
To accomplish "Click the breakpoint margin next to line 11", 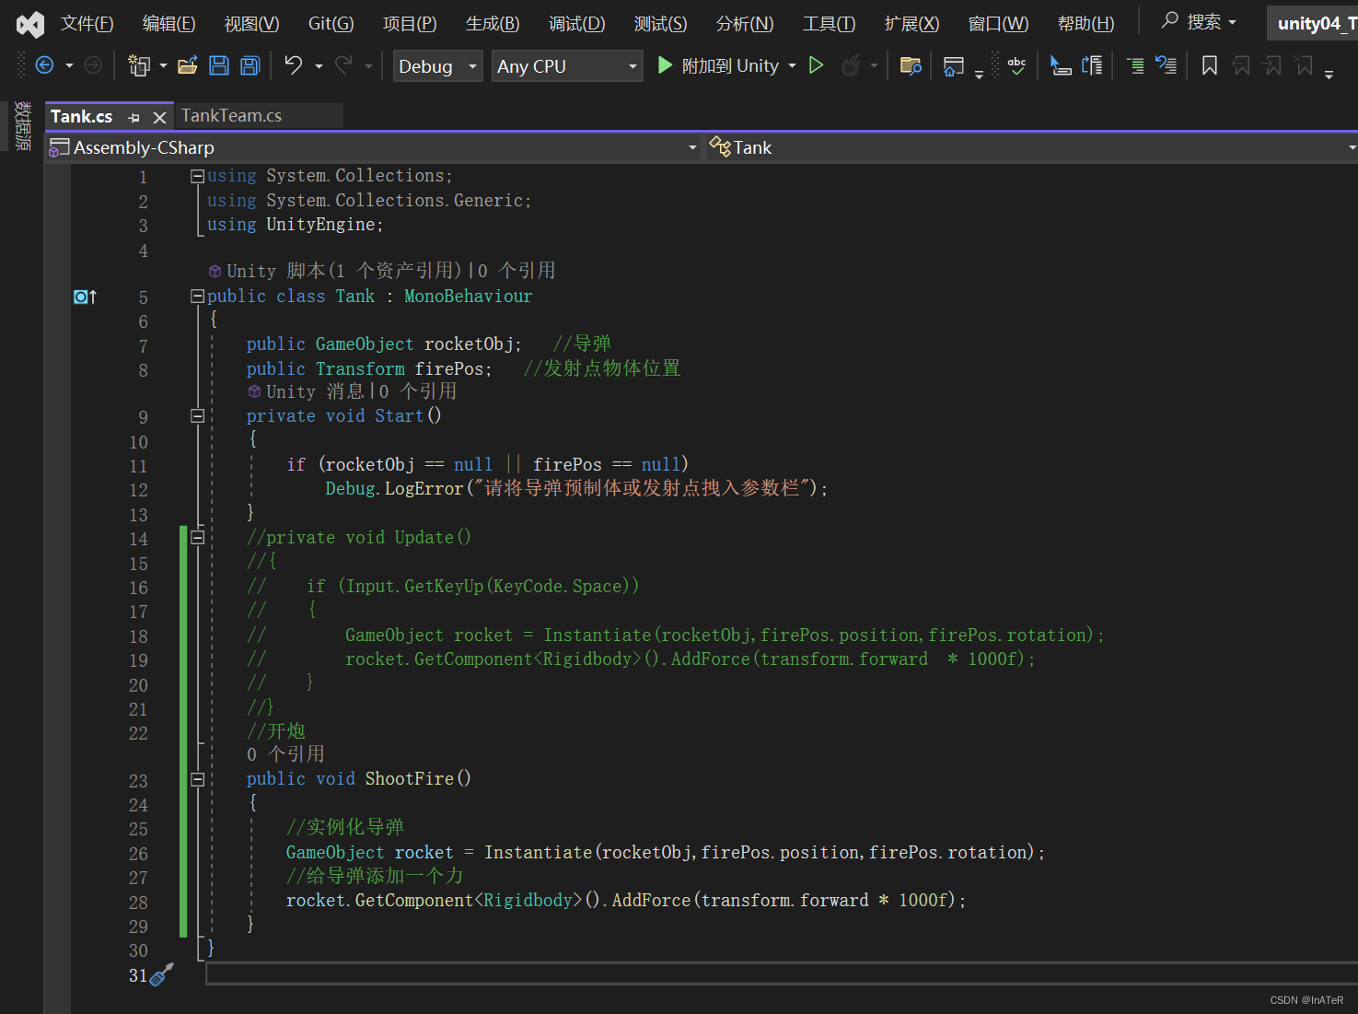I will coord(84,465).
